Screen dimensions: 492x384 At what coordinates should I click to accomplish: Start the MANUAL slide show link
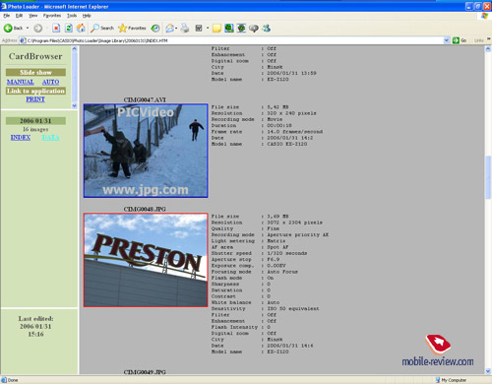coord(21,82)
